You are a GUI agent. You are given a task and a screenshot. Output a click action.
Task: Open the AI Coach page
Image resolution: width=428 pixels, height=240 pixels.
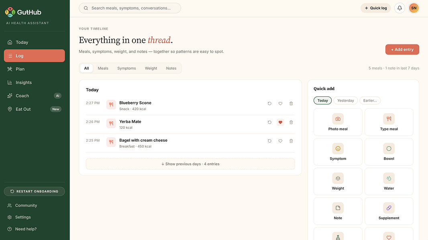[x=35, y=96]
